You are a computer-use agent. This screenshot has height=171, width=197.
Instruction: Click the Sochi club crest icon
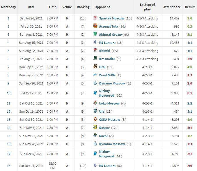(95, 136)
